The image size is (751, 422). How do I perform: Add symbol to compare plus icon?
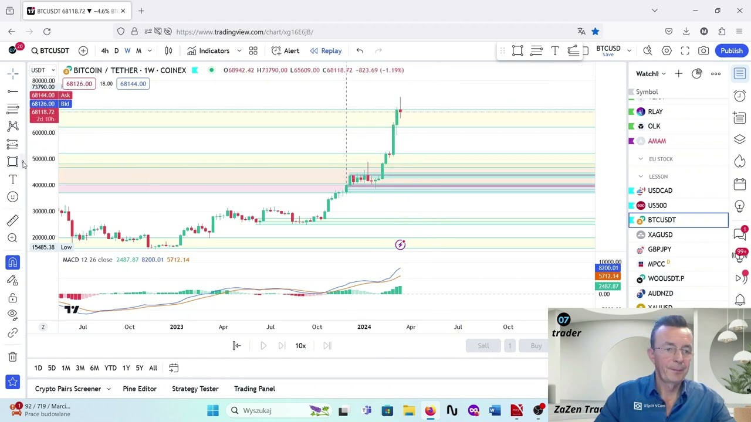point(83,50)
